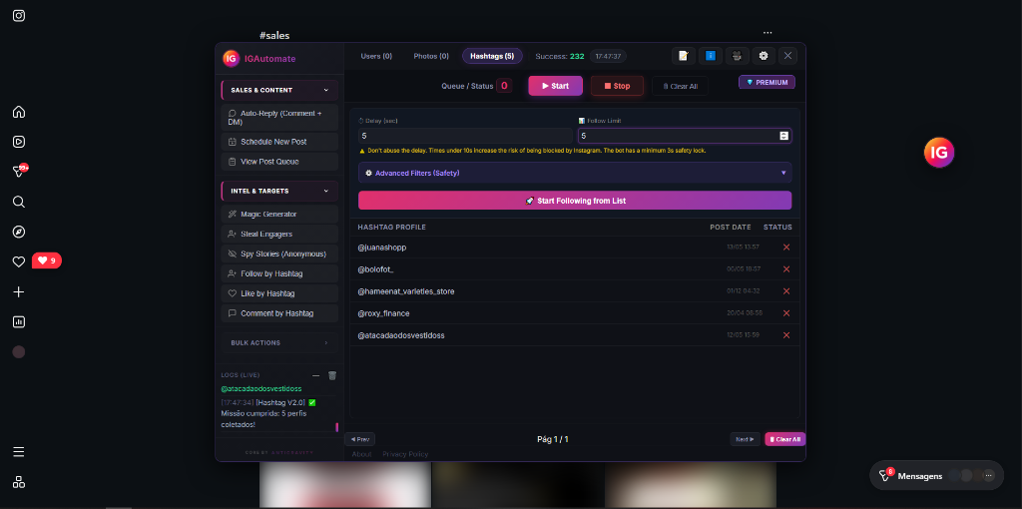Clear logs with the trash icon
The width and height of the screenshot is (1022, 509).
coord(332,375)
